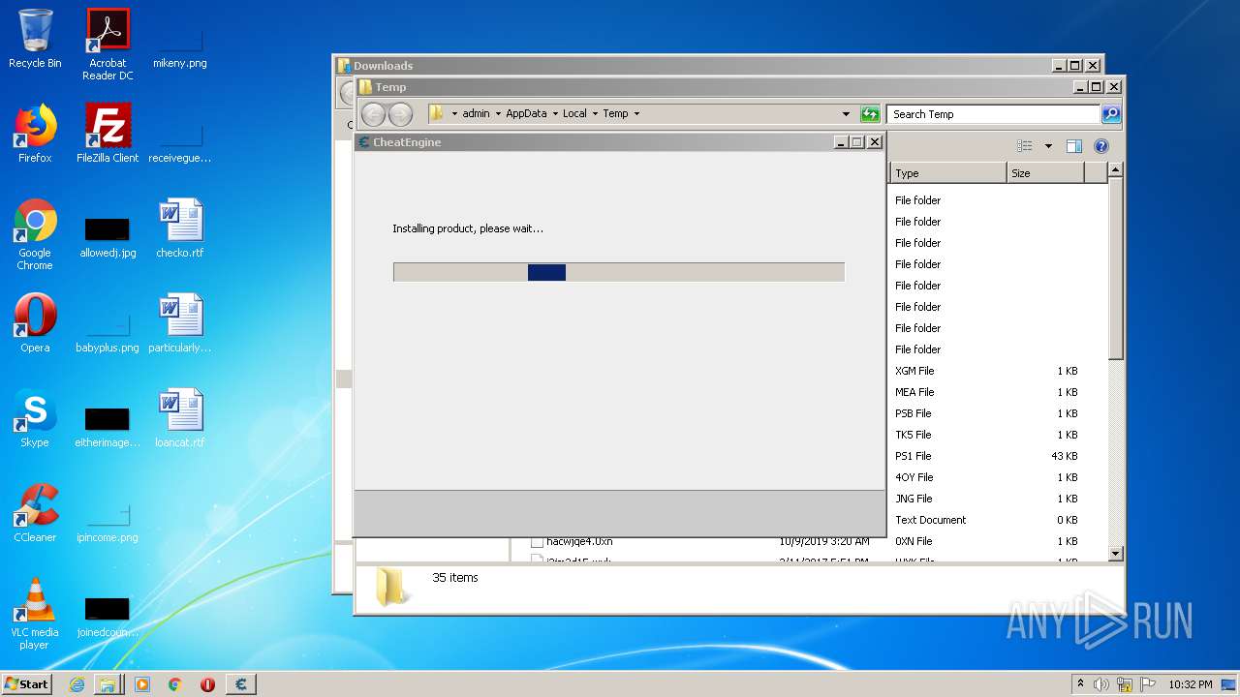Launch Firefox from the desktop
This screenshot has height=697, width=1240.
tap(35, 134)
